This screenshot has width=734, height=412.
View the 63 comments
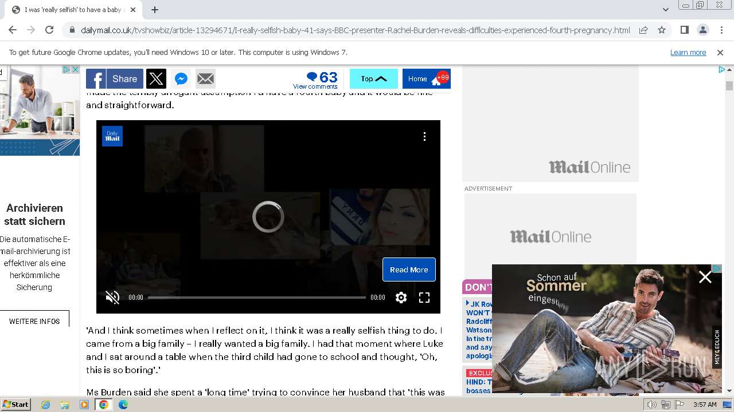coord(315,80)
